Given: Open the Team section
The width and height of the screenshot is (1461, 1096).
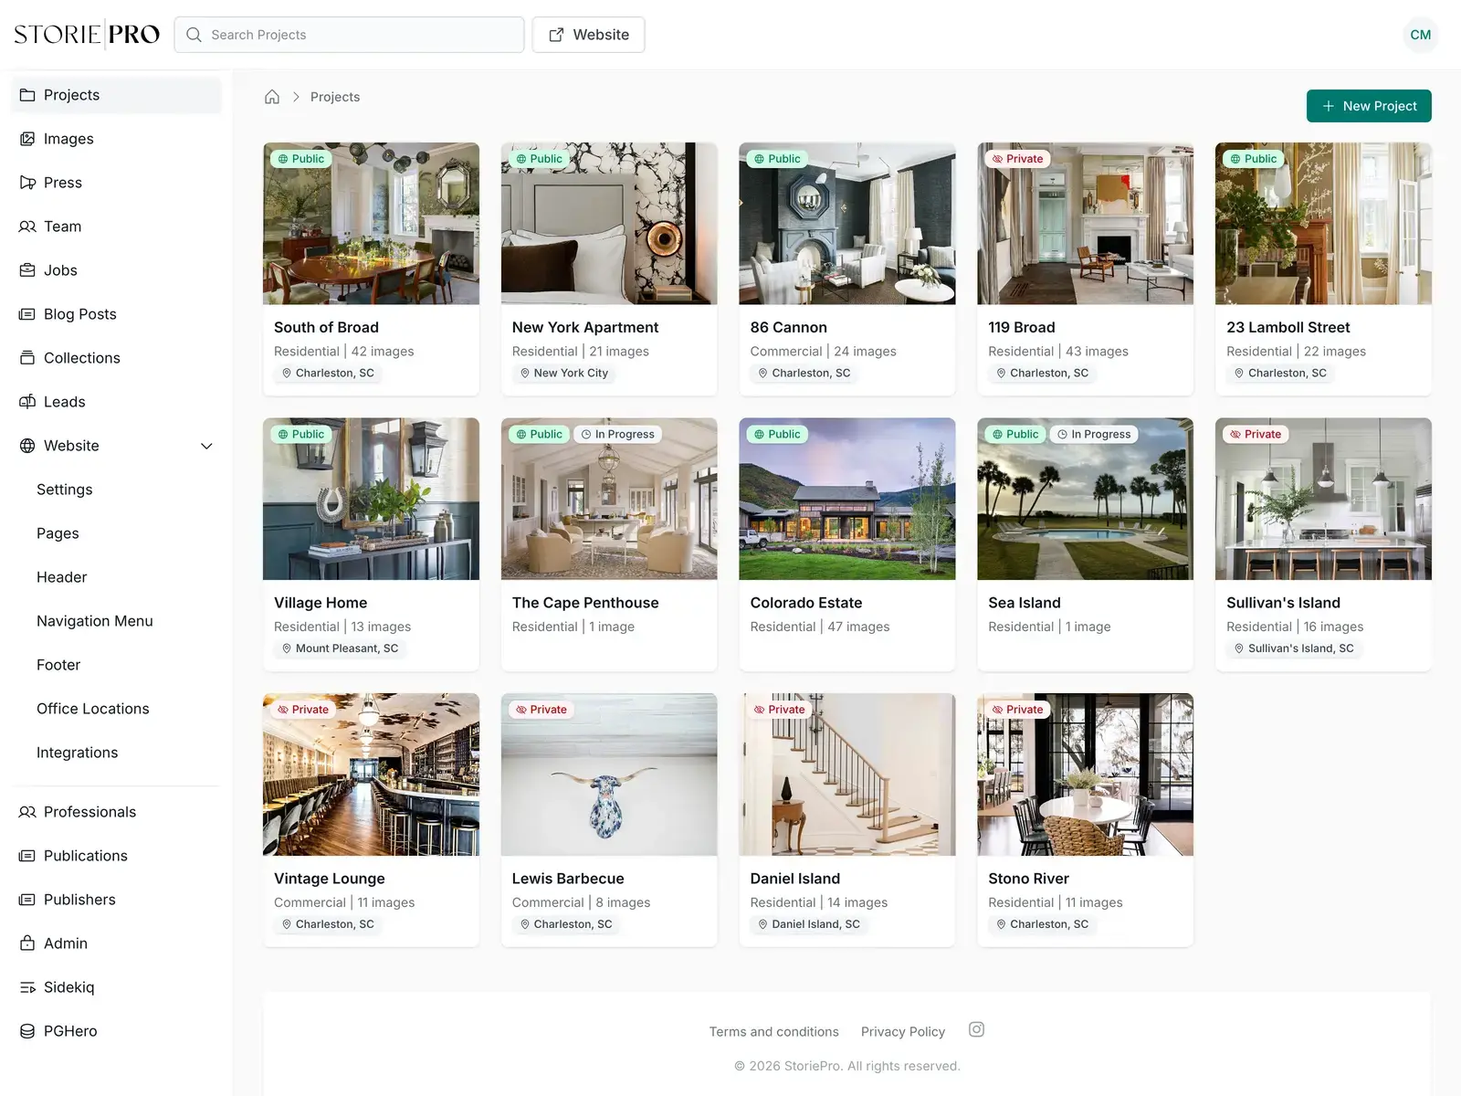Looking at the screenshot, I should tap(61, 226).
